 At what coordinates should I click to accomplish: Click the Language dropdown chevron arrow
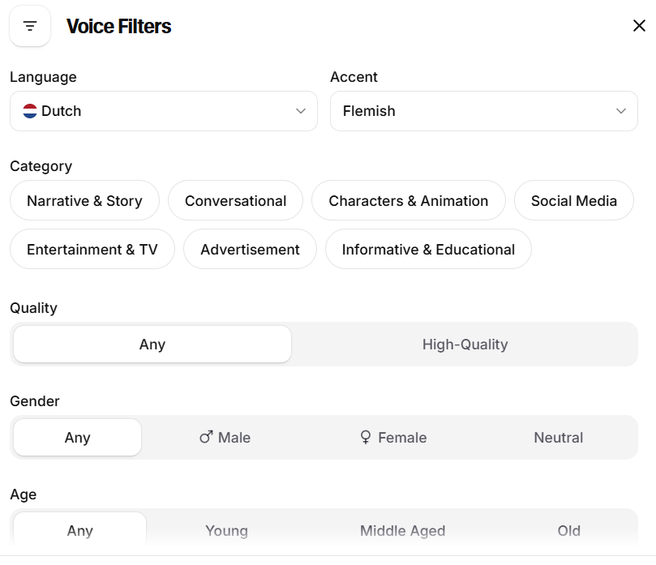(x=301, y=111)
